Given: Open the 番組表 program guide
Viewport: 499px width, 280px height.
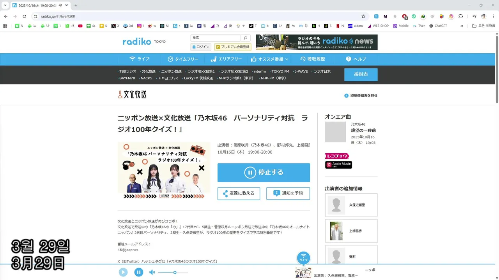Looking at the screenshot, I should 361,74.
